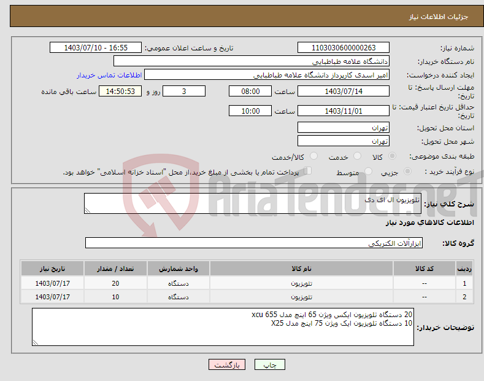
Task: Click the general description textarea تلویزیون ال ای دی
Action: [253, 203]
